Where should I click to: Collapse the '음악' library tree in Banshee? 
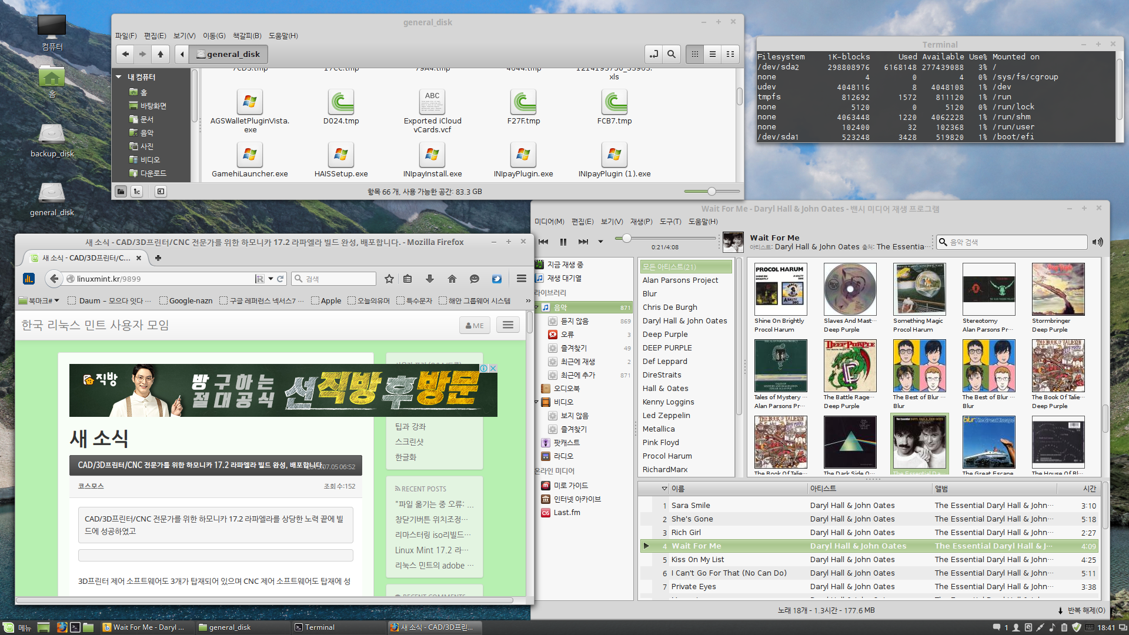tap(537, 308)
